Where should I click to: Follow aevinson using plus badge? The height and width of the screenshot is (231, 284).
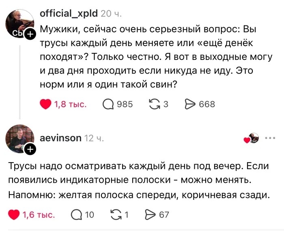click(30, 150)
